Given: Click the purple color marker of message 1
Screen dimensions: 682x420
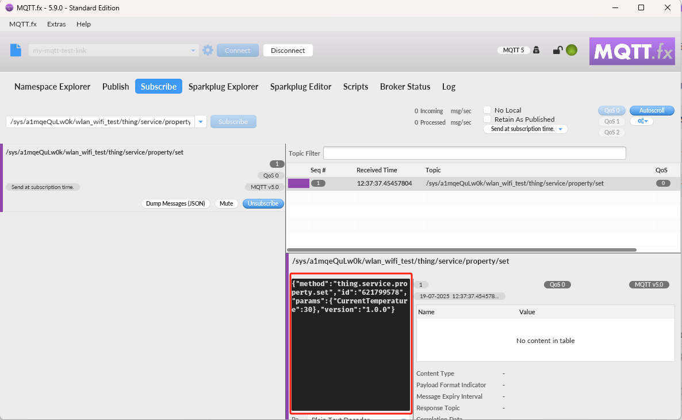Looking at the screenshot, I should coord(298,183).
